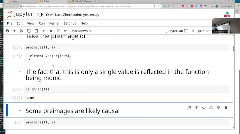Select the 'Take the preimage of 1' heading
The image size is (240, 134).
58,36
